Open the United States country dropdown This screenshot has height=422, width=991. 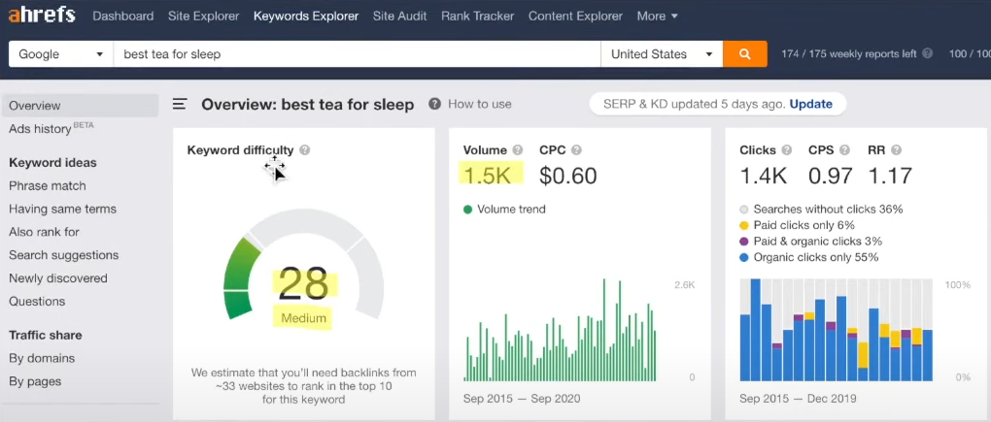[662, 54]
